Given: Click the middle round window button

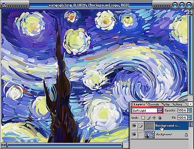Looking at the screenshot, I should coord(182,5).
